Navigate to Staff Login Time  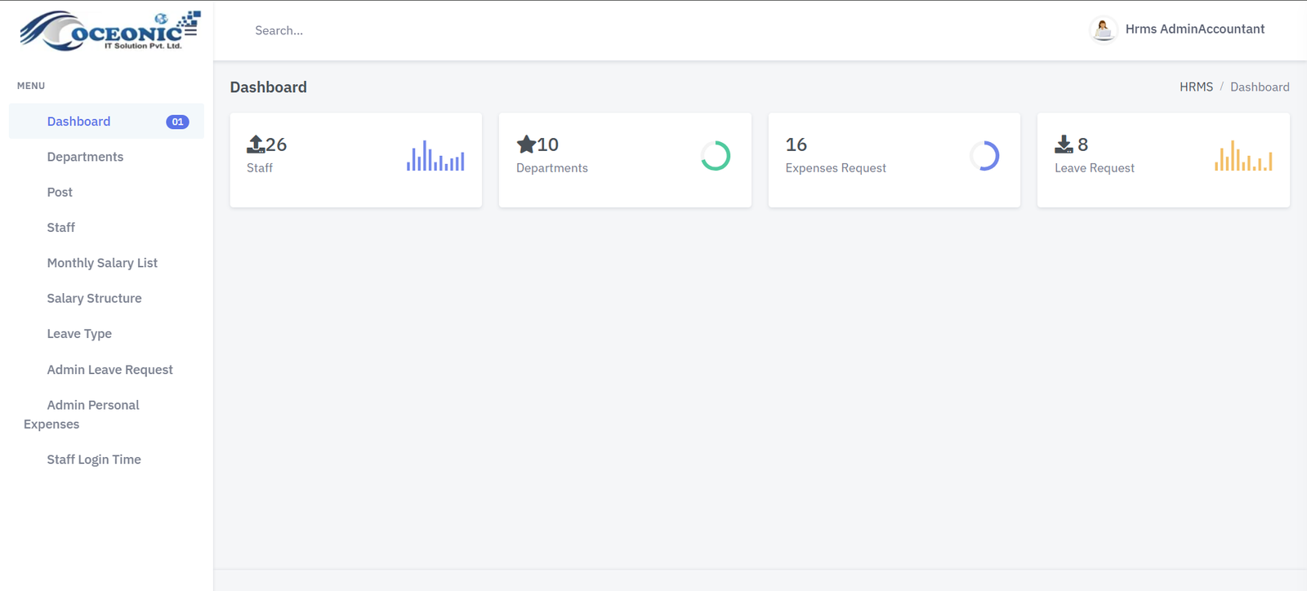pyautogui.click(x=94, y=460)
